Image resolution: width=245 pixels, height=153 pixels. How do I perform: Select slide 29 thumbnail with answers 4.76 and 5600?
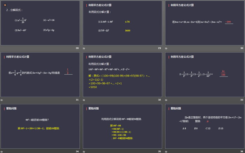(x=122, y=23)
